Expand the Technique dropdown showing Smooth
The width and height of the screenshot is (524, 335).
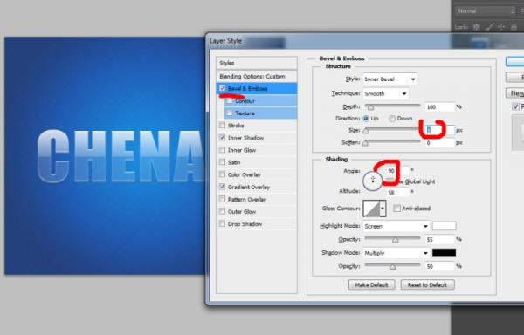click(x=386, y=93)
